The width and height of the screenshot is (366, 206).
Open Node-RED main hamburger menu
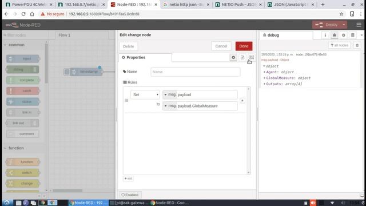(359, 25)
